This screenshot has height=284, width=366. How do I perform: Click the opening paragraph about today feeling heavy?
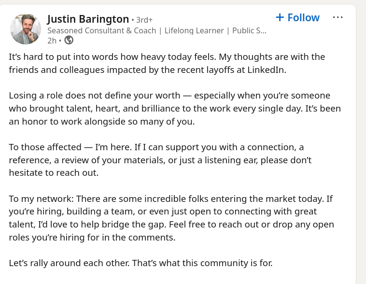coord(167,63)
